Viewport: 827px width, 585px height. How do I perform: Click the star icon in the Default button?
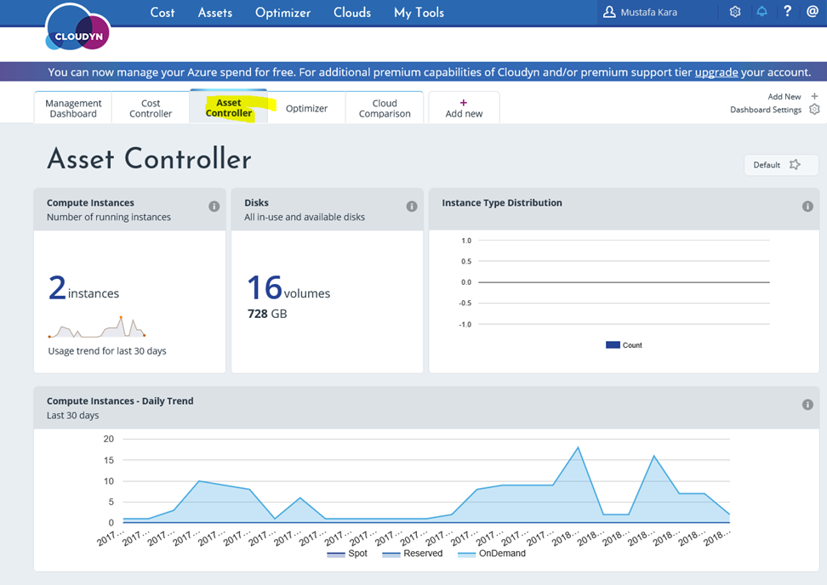click(795, 165)
